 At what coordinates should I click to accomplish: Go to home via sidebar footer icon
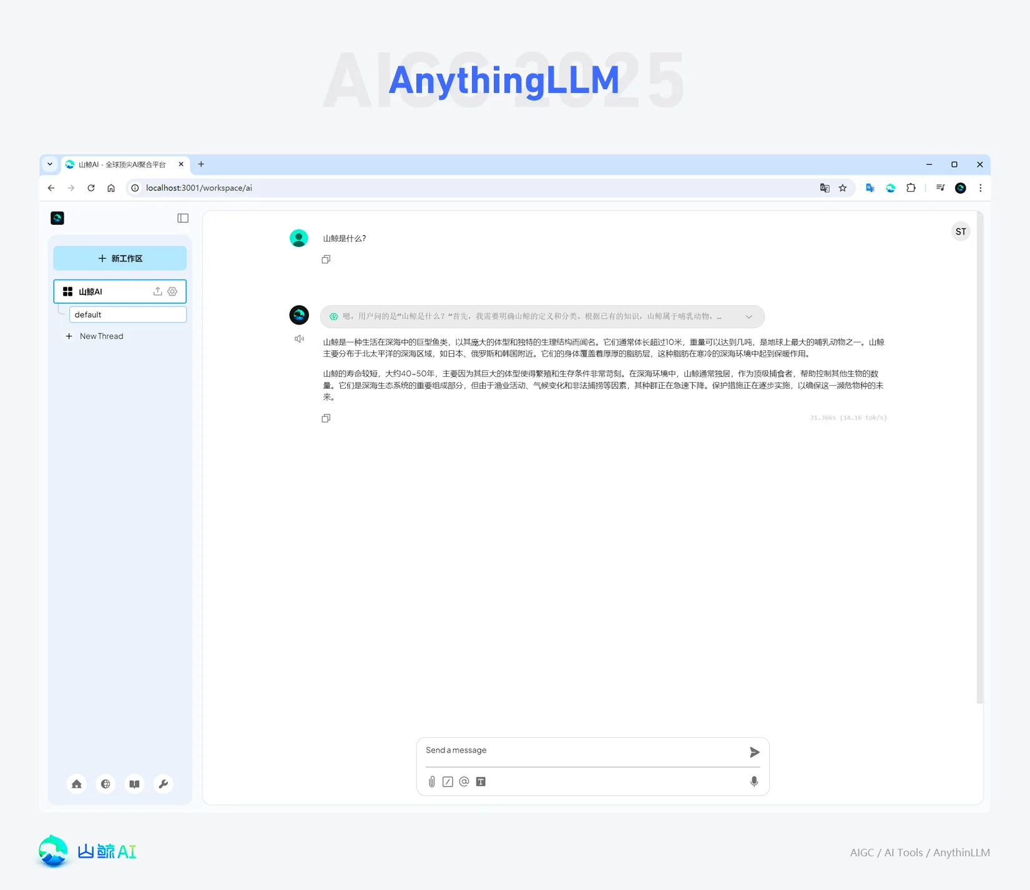click(77, 784)
